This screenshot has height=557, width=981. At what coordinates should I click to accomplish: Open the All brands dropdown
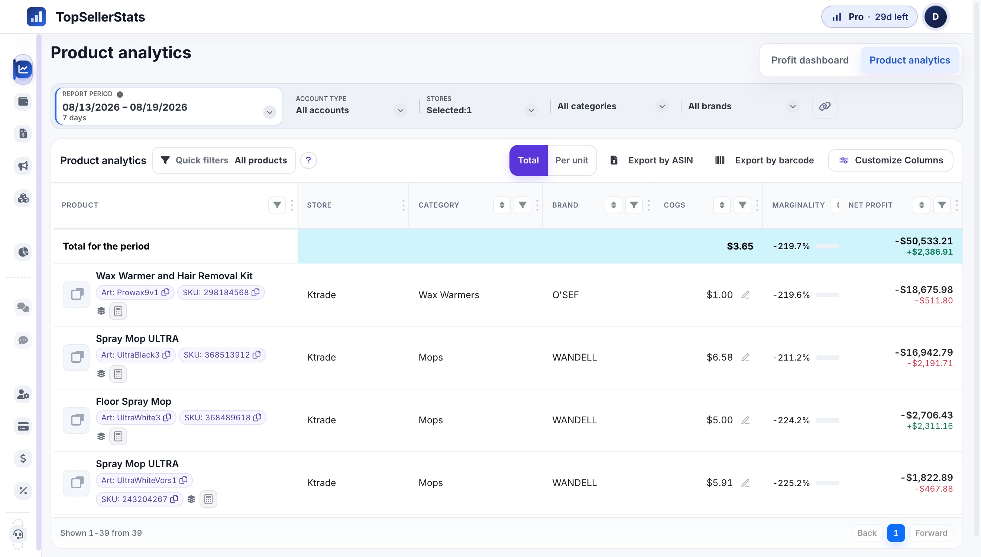(x=744, y=106)
